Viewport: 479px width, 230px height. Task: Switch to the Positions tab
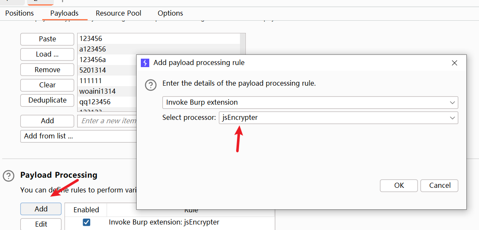pos(19,13)
